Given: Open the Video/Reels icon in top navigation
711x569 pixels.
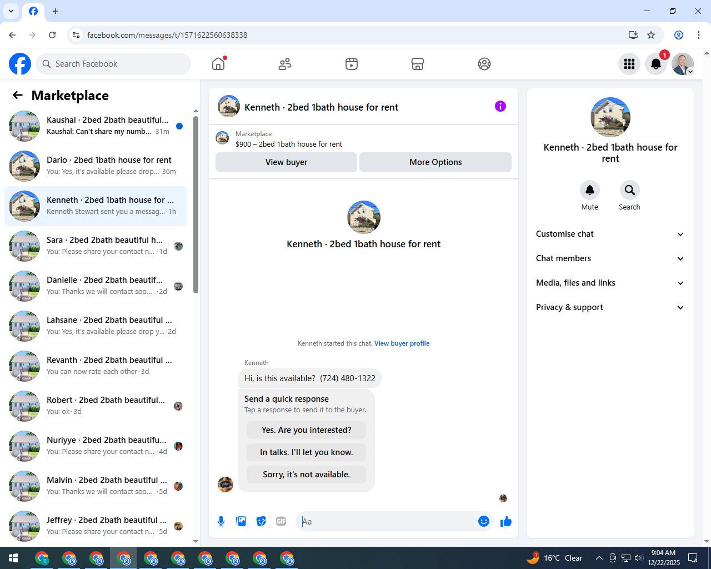Looking at the screenshot, I should [352, 64].
